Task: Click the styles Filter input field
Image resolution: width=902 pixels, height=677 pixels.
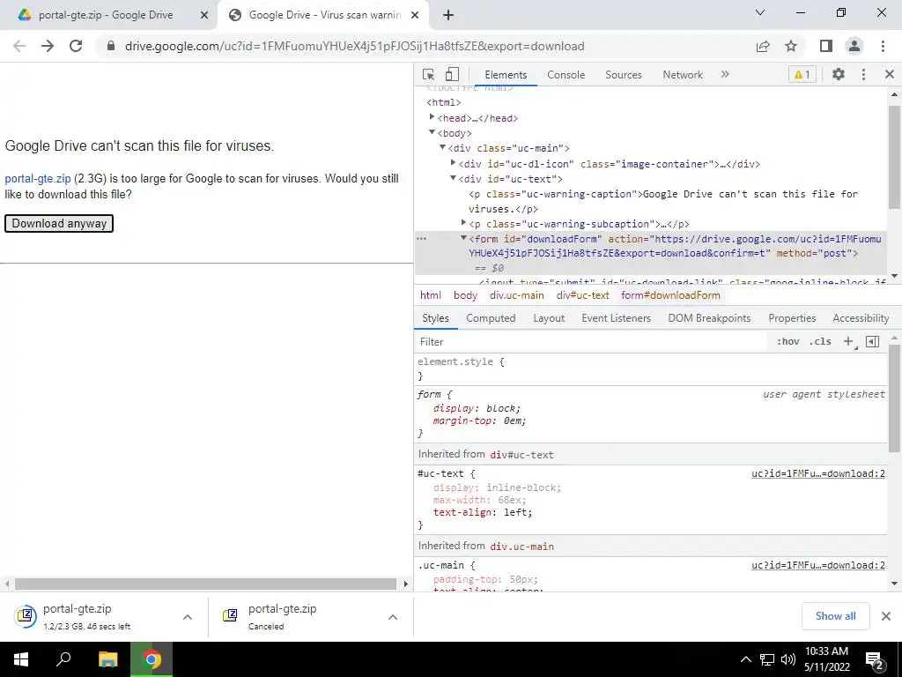Action: tap(593, 342)
